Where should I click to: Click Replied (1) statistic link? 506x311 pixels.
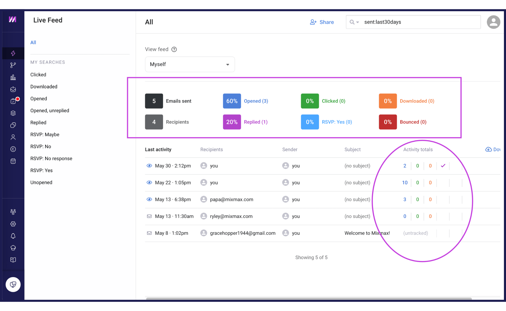click(256, 122)
